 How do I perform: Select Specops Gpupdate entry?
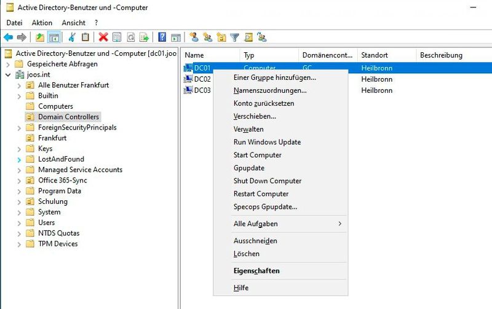(x=280, y=207)
